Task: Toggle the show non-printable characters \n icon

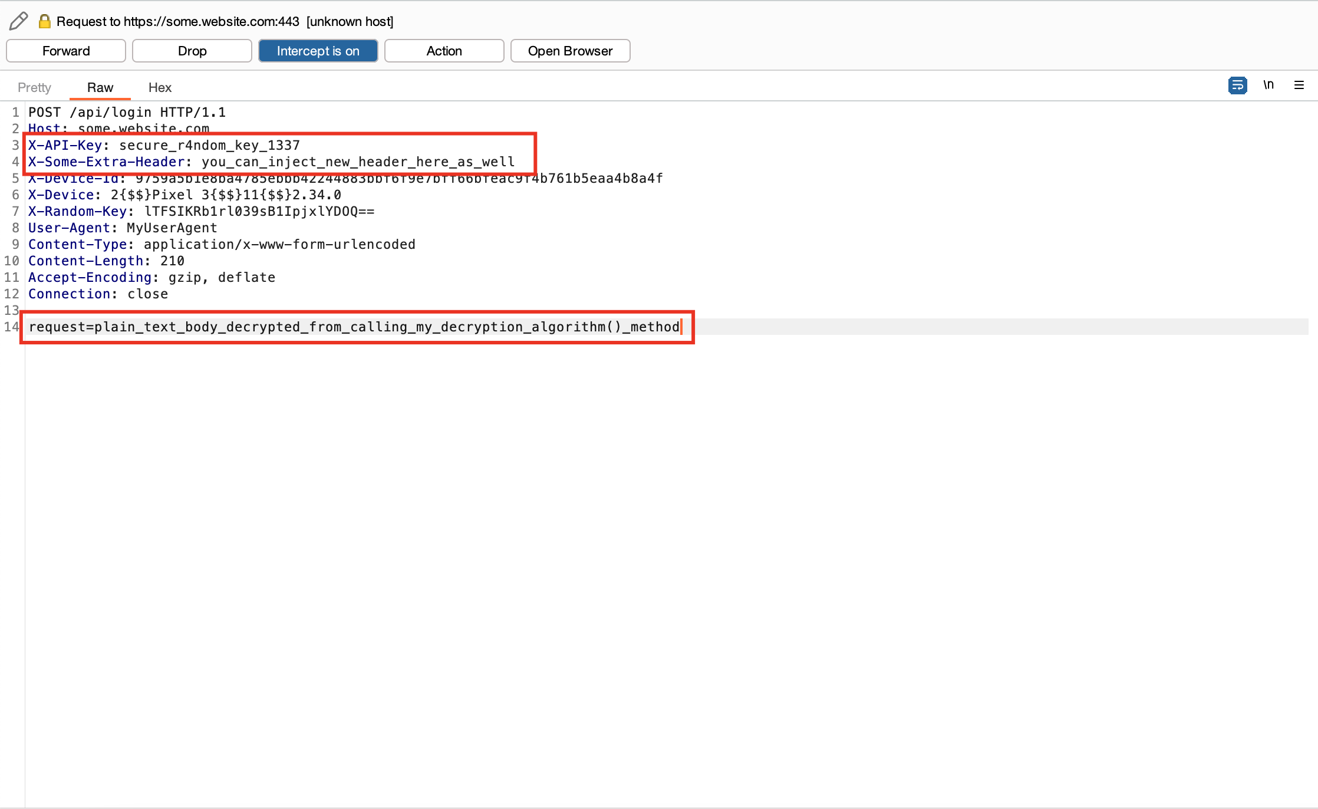Action: 1268,85
